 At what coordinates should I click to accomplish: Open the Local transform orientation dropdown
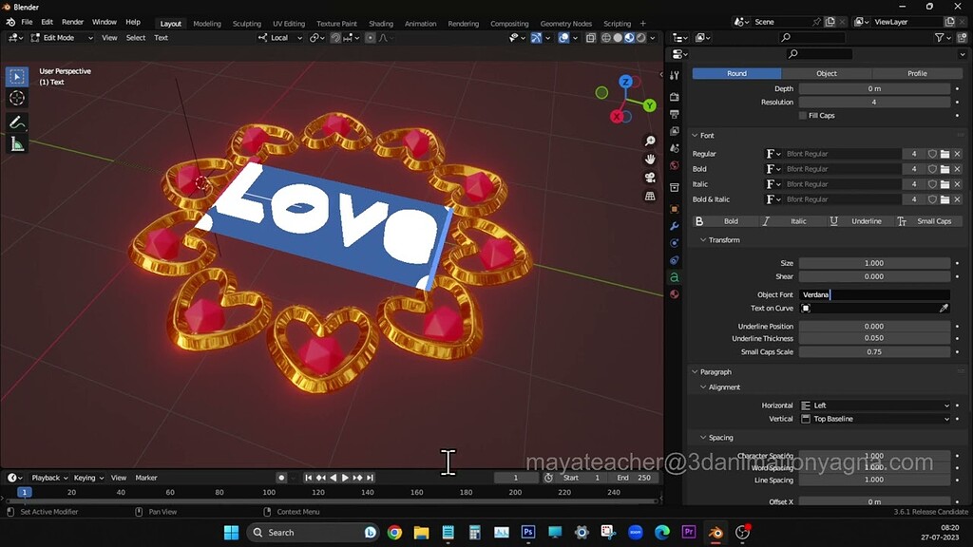[280, 38]
